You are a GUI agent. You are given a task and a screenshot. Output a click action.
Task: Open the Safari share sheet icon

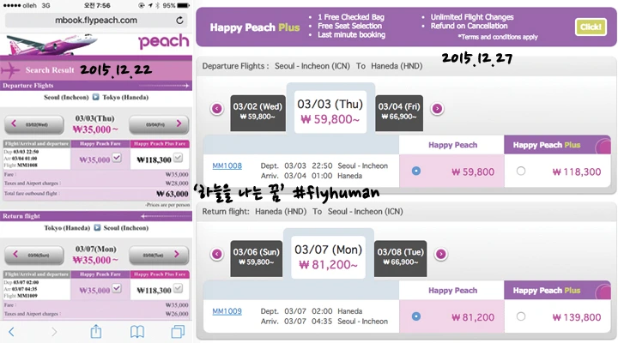pyautogui.click(x=96, y=332)
